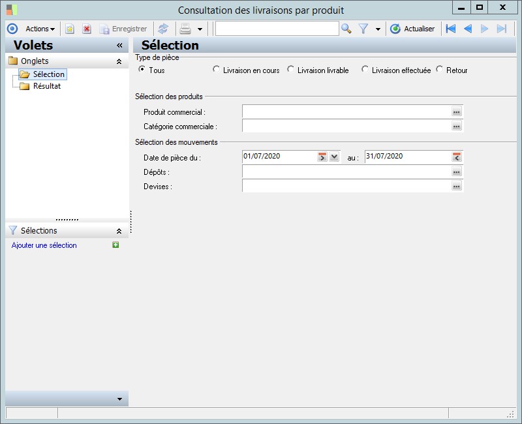Screen dimensions: 522x424
Task: Select the Livraison effectuée radio button
Action: pyautogui.click(x=365, y=69)
